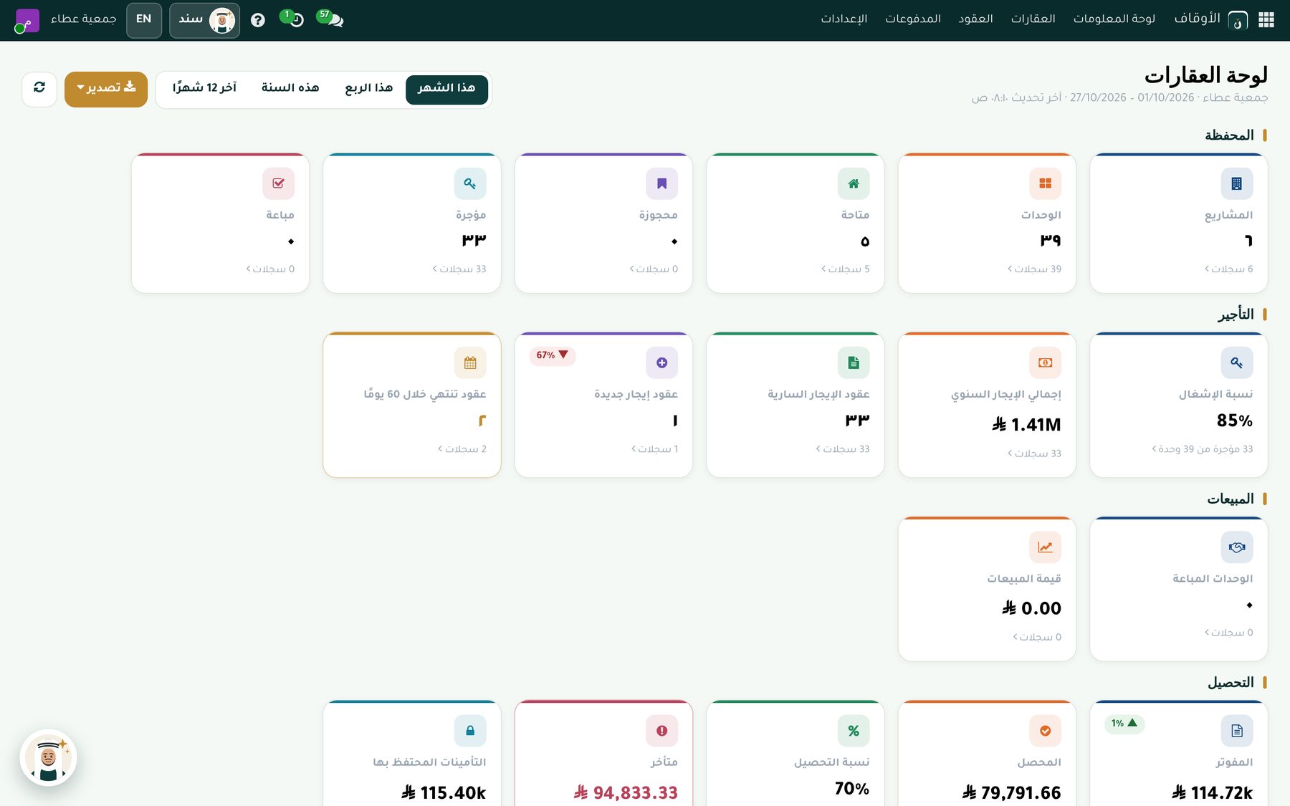The height and width of the screenshot is (806, 1290).
Task: Open the assistant avatar chat bubble
Action: click(48, 758)
